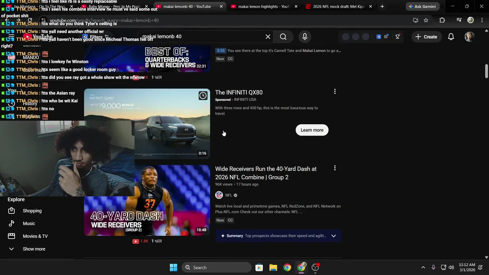Click the "96K views" text
Viewport: 489px width, 275px height.
tap(224, 184)
